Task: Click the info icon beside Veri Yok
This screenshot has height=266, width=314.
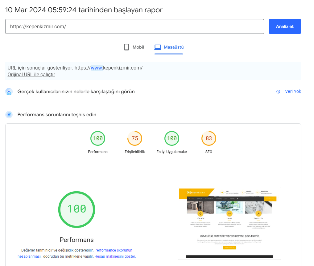Action: pos(278,92)
